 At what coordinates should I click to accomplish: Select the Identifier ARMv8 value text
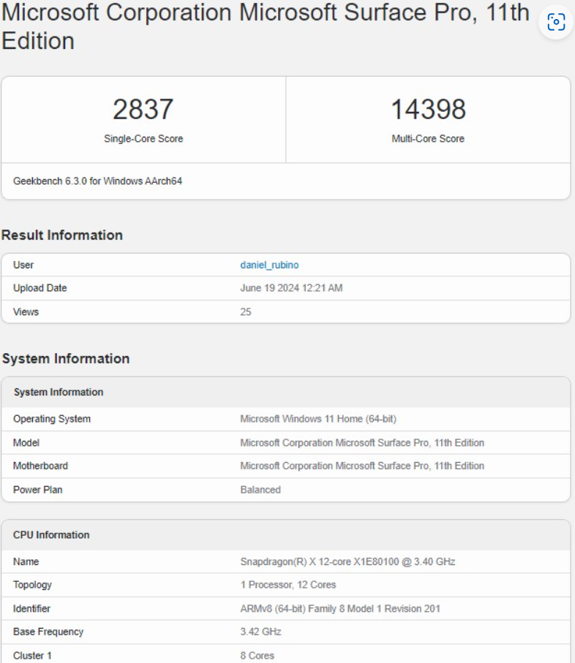tap(340, 608)
